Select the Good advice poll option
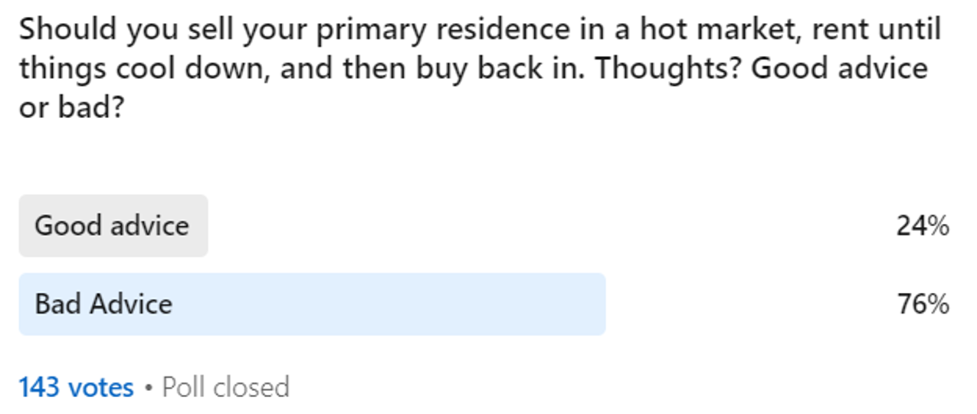The image size is (977, 414). (113, 226)
